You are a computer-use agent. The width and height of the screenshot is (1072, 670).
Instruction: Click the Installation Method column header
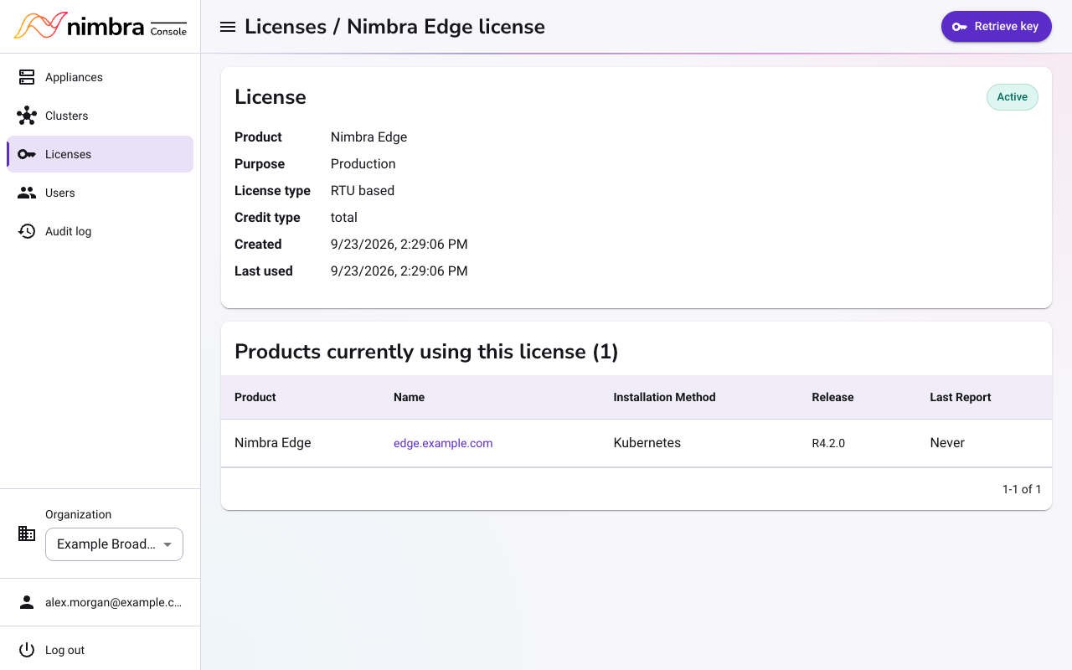pyautogui.click(x=664, y=397)
